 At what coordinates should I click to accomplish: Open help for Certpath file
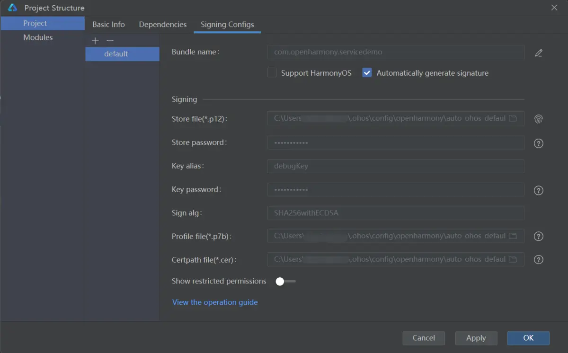pos(538,259)
